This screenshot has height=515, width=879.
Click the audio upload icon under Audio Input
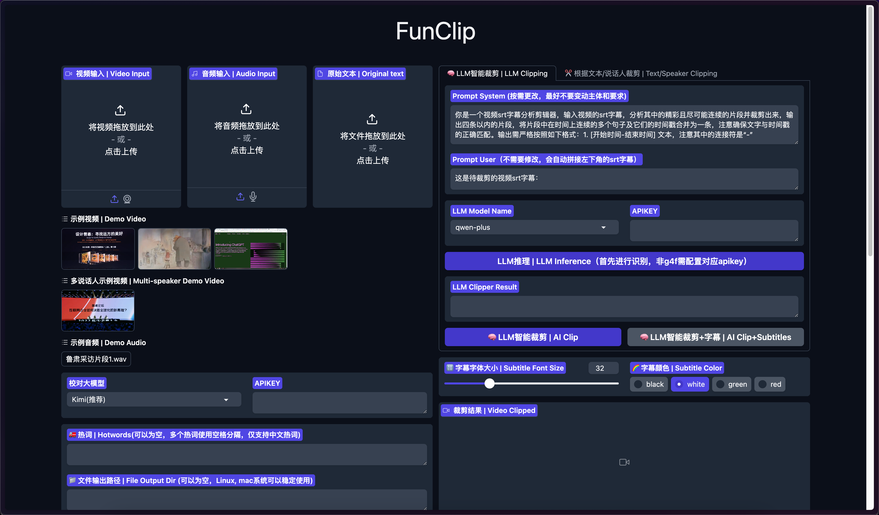[x=240, y=197]
